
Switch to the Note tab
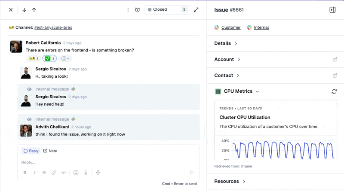coord(50,151)
